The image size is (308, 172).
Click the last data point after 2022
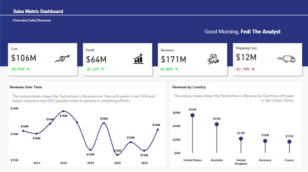click(x=158, y=129)
